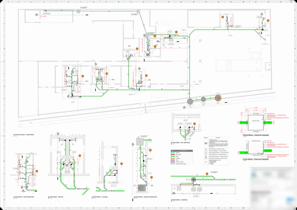This screenshot has height=210, width=297.
Task: Select the "SANITÁRIO - WC SERVIÇO" title
Action: (181, 143)
